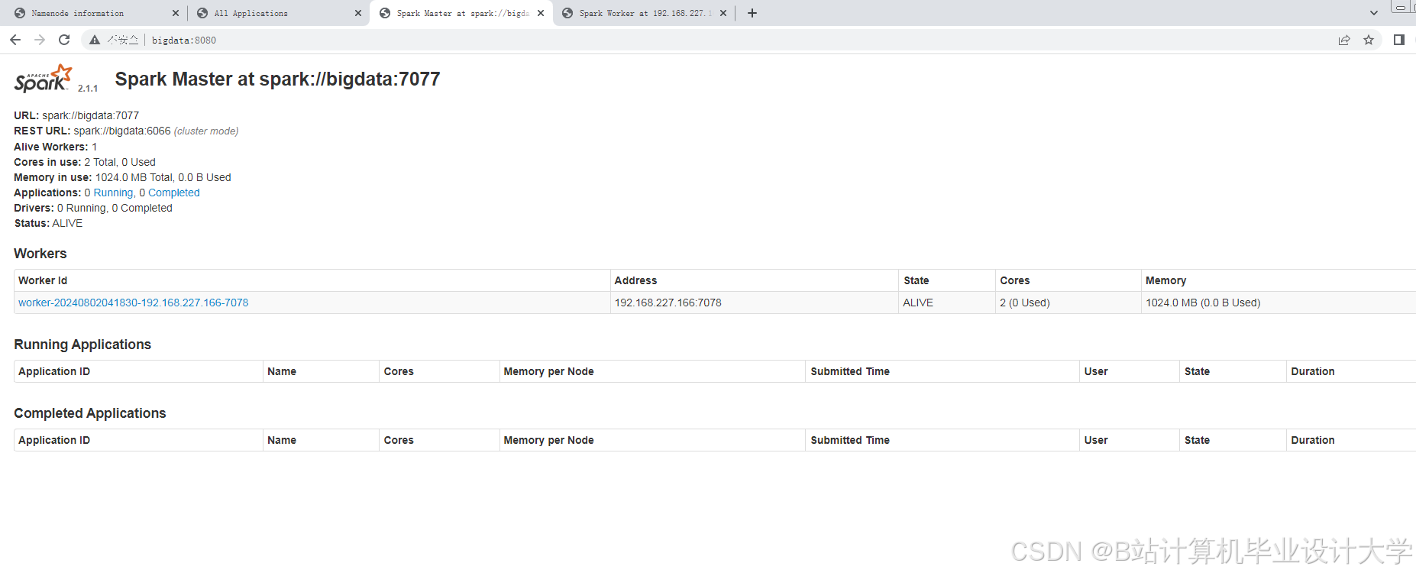
Task: Select the Spark Master tab
Action: (463, 13)
